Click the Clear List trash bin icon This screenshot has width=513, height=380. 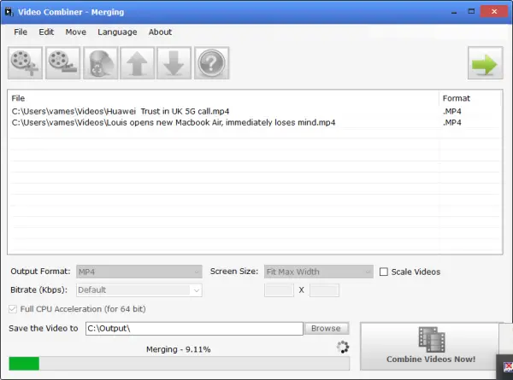pos(100,63)
